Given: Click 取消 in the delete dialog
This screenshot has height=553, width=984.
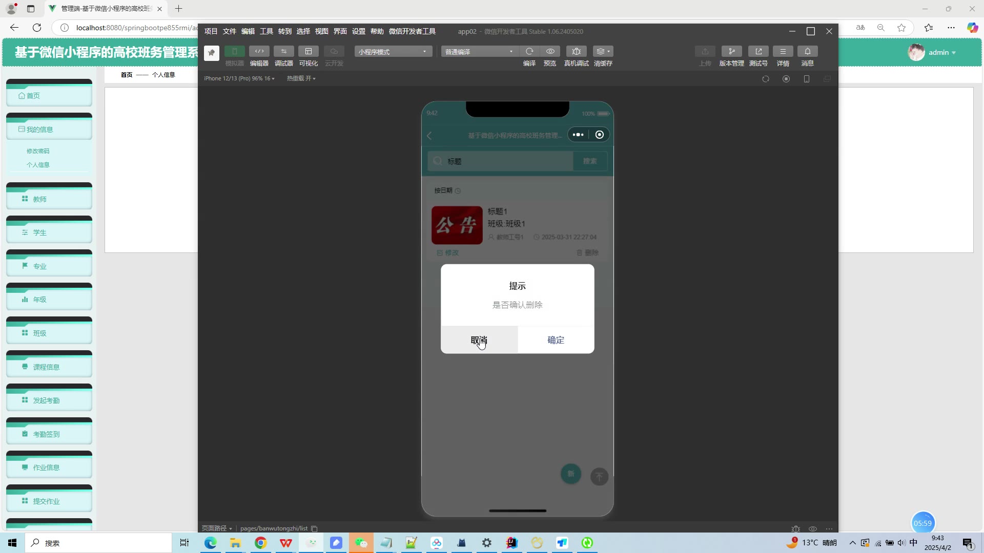Looking at the screenshot, I should [479, 340].
